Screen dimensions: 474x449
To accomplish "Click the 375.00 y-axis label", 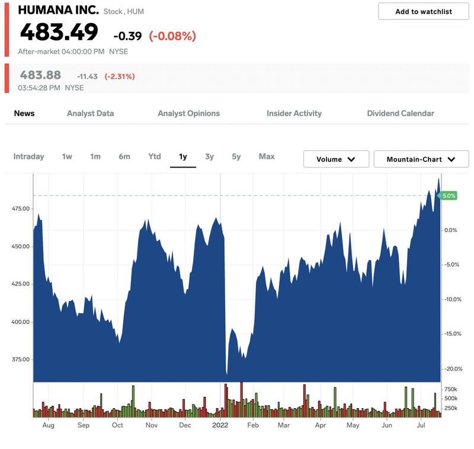I will point(21,360).
